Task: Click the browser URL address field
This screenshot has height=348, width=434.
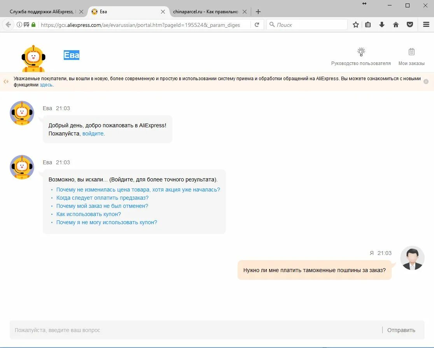Action: pos(144,25)
